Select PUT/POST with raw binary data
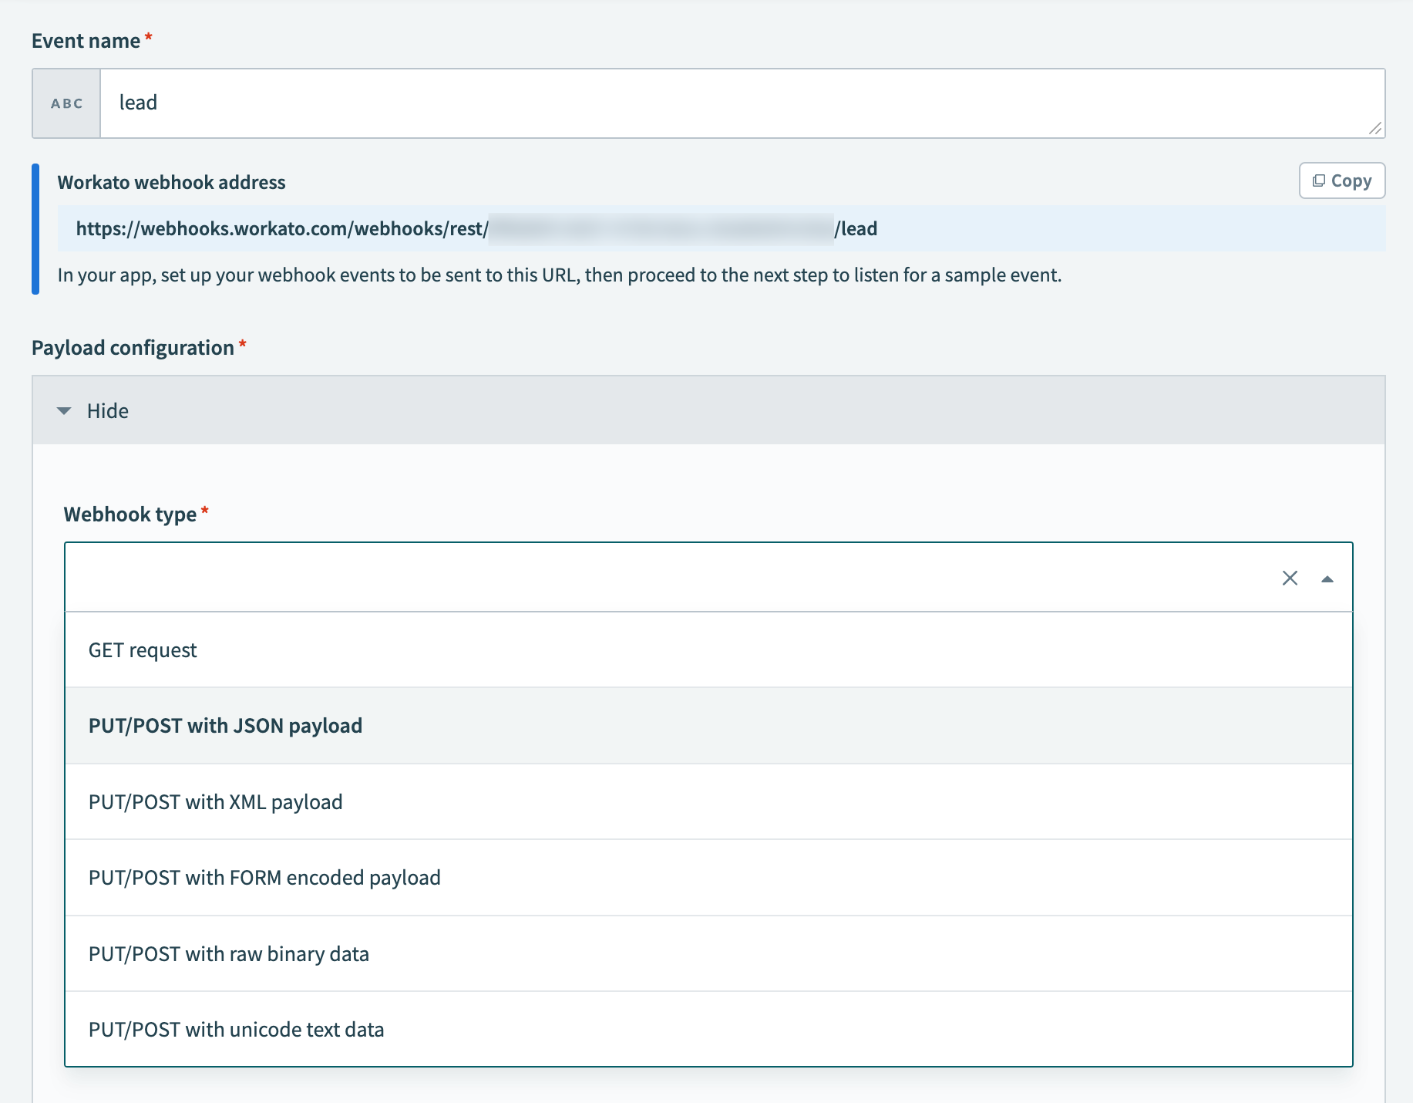Image resolution: width=1413 pixels, height=1103 pixels. tap(229, 953)
